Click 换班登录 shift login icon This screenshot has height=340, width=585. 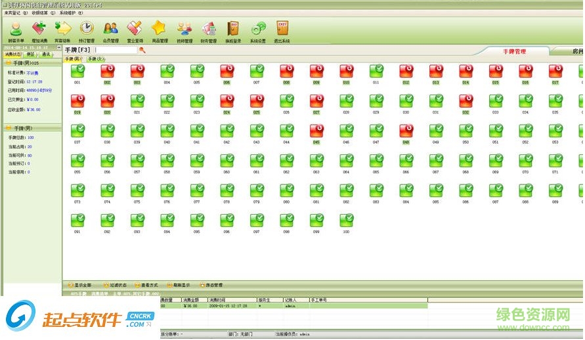[x=233, y=32]
